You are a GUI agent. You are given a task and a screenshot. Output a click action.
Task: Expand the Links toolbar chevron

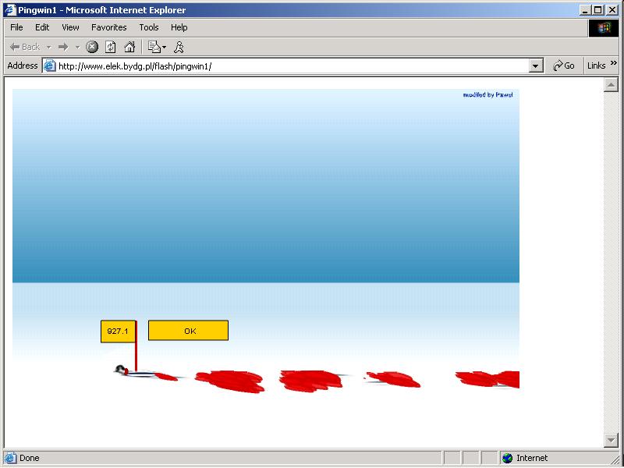(x=614, y=66)
